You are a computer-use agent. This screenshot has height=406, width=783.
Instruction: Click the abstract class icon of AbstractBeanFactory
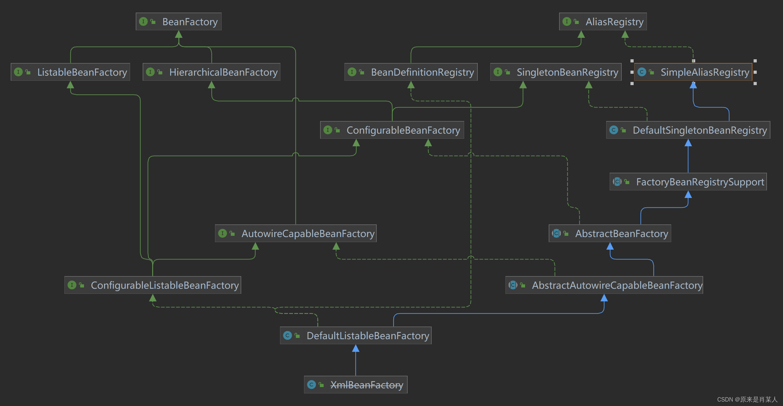pos(556,234)
